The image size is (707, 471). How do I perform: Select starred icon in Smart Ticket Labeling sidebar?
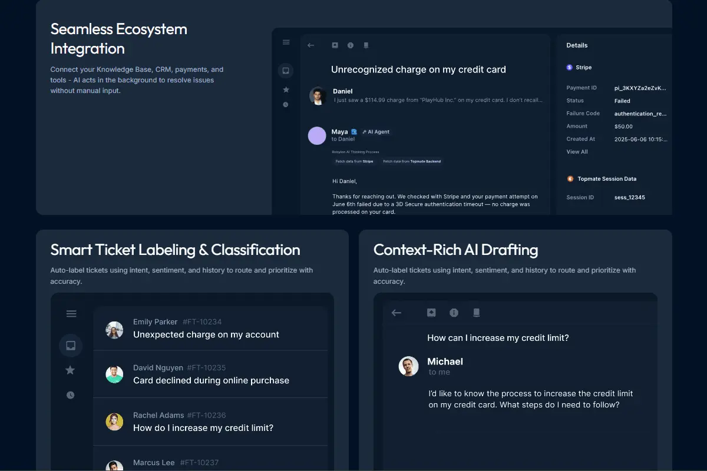[x=70, y=370]
